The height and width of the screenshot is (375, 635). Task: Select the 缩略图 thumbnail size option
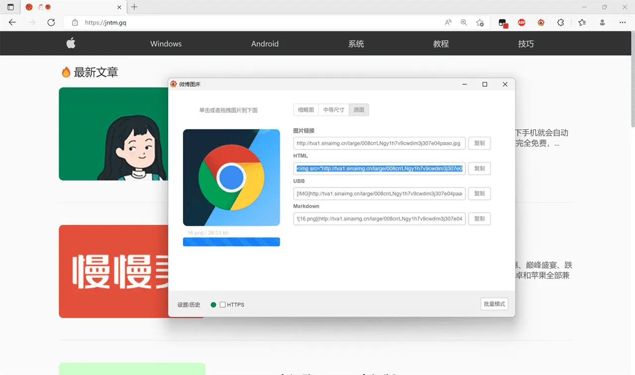[306, 110]
